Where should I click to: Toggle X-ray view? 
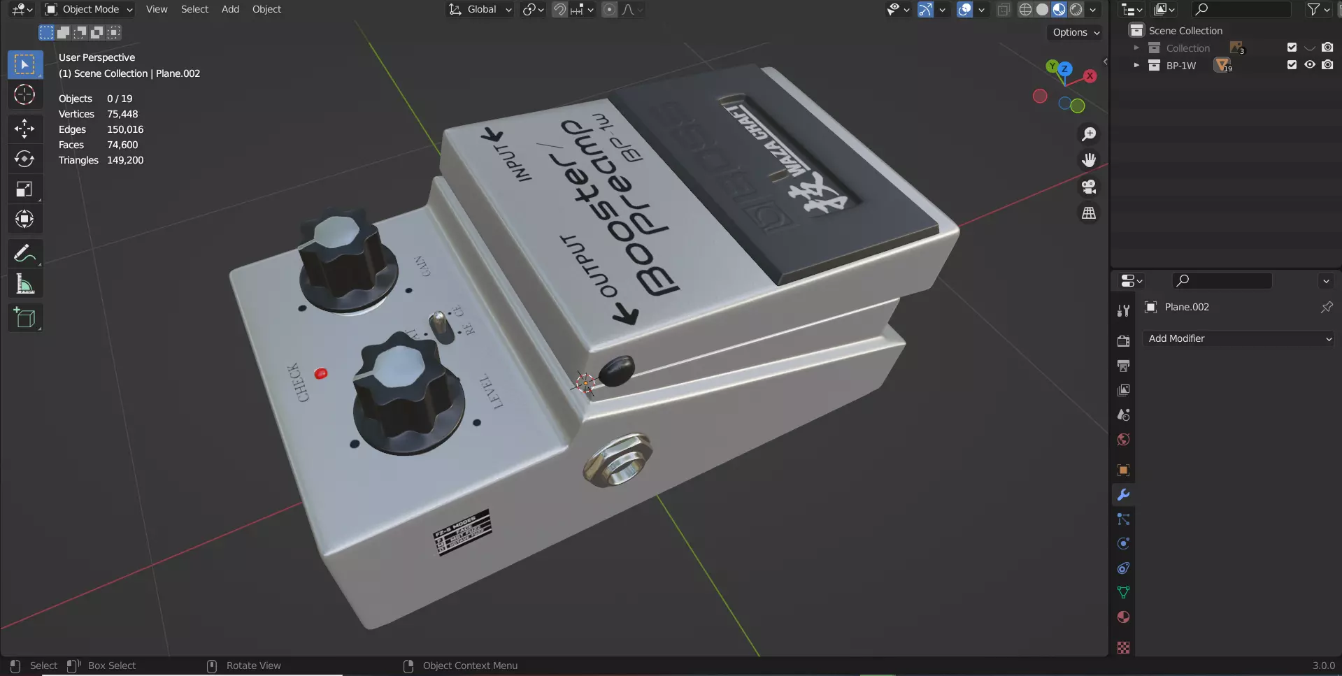click(x=1003, y=9)
